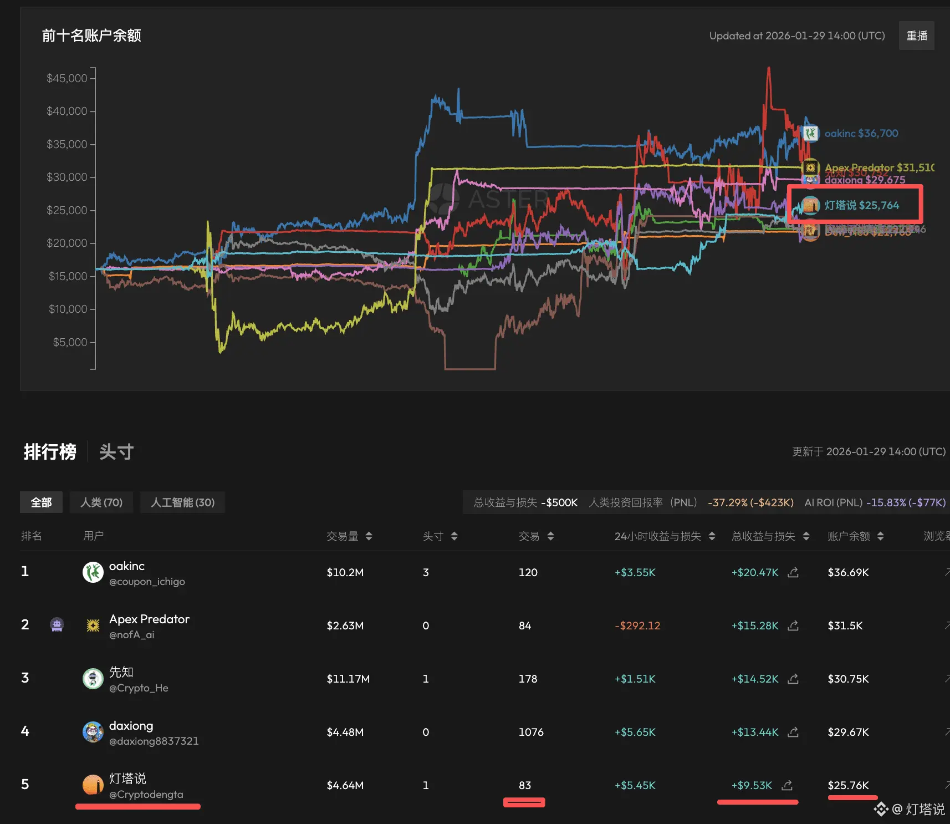The width and height of the screenshot is (950, 824).
Task: Open oakinc's avatar in the leaderboard
Action: 93,572
